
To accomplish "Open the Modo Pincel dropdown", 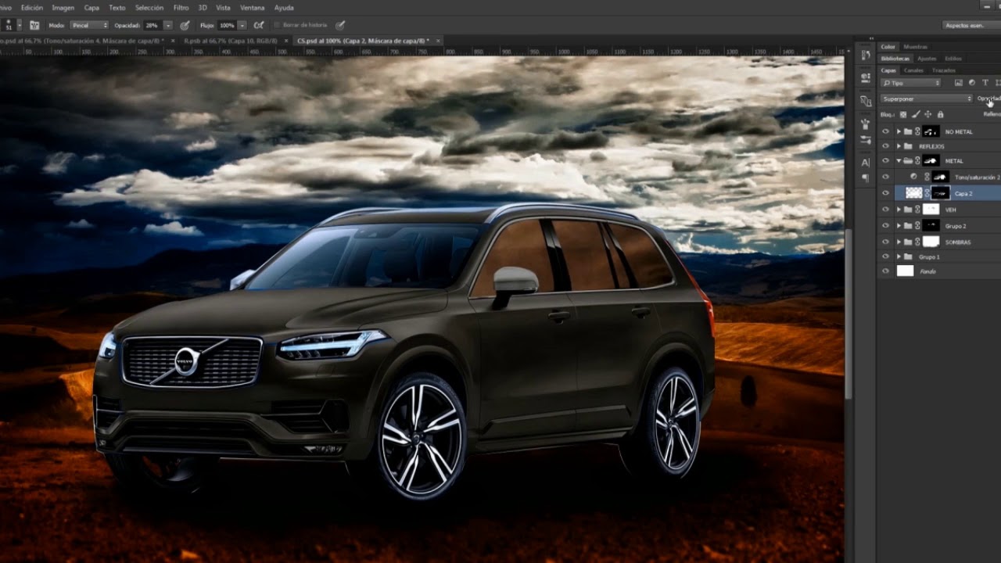I will pyautogui.click(x=89, y=25).
